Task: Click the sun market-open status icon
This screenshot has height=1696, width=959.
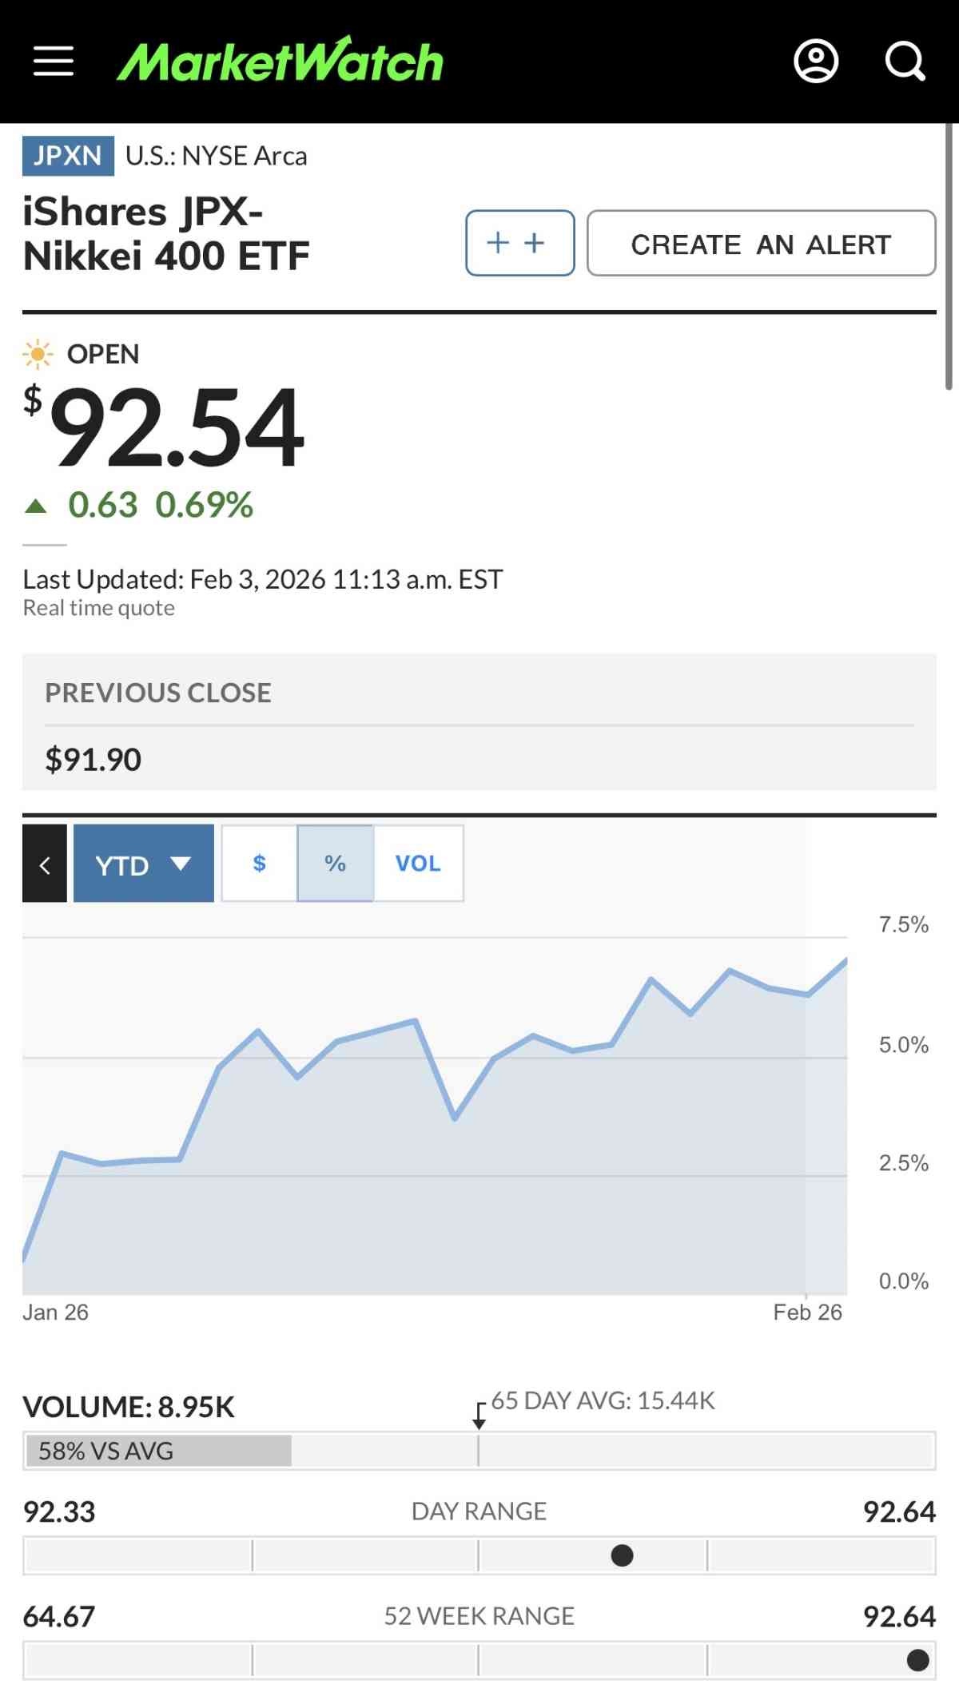Action: (x=37, y=354)
